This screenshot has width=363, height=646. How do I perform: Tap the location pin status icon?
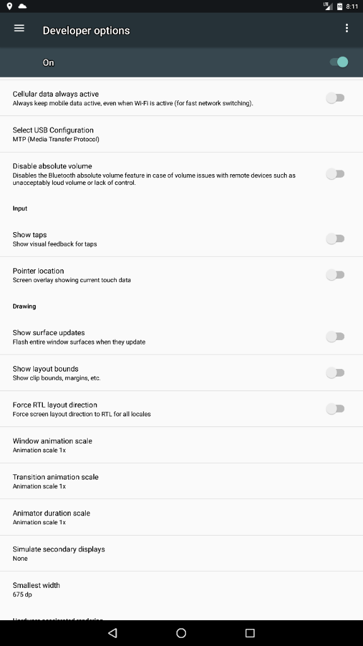(9, 6)
